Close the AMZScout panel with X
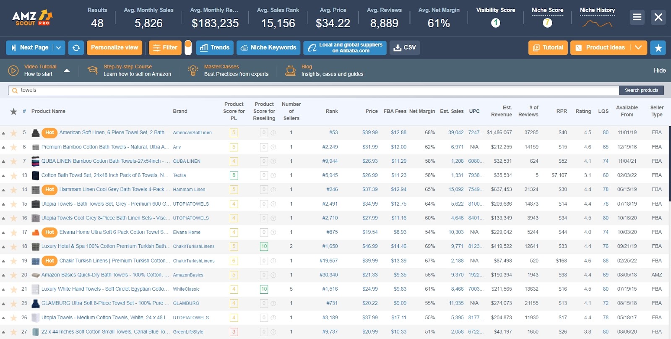The height and width of the screenshot is (339, 671). pos(658,17)
